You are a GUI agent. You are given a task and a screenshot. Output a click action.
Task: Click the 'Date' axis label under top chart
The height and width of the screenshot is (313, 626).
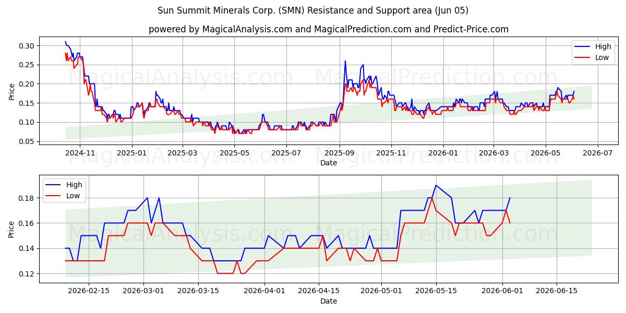click(x=329, y=163)
